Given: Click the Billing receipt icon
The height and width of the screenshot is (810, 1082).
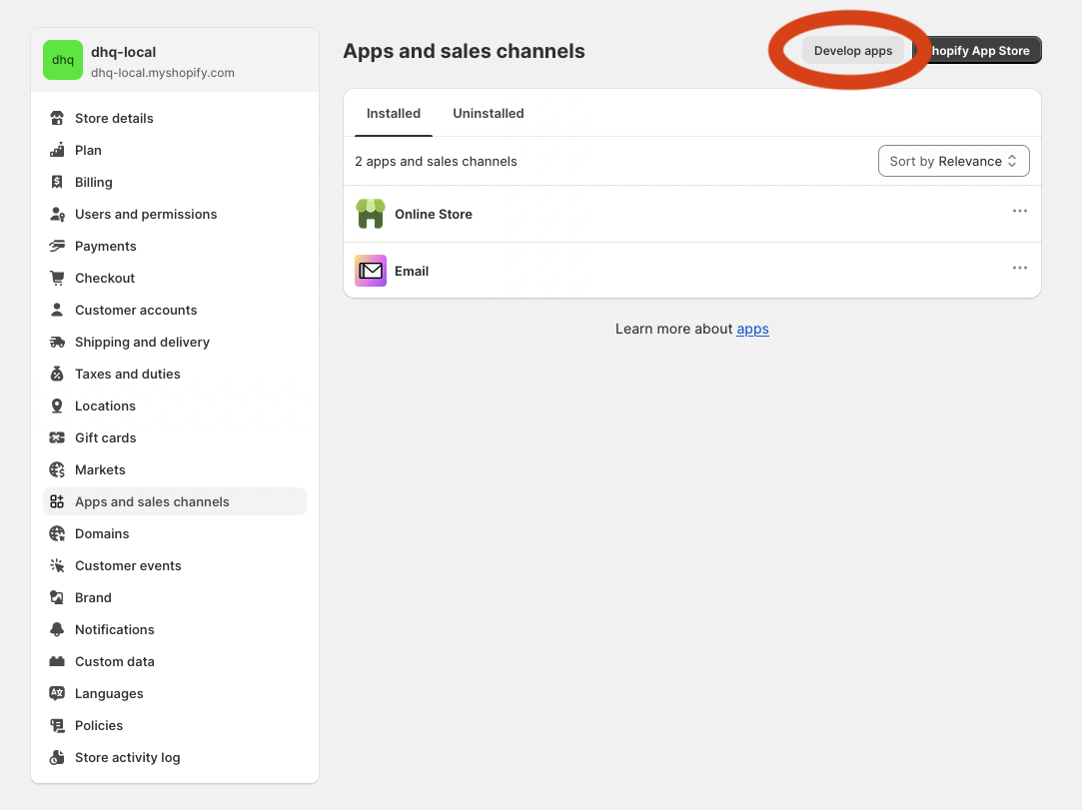Looking at the screenshot, I should pyautogui.click(x=57, y=182).
